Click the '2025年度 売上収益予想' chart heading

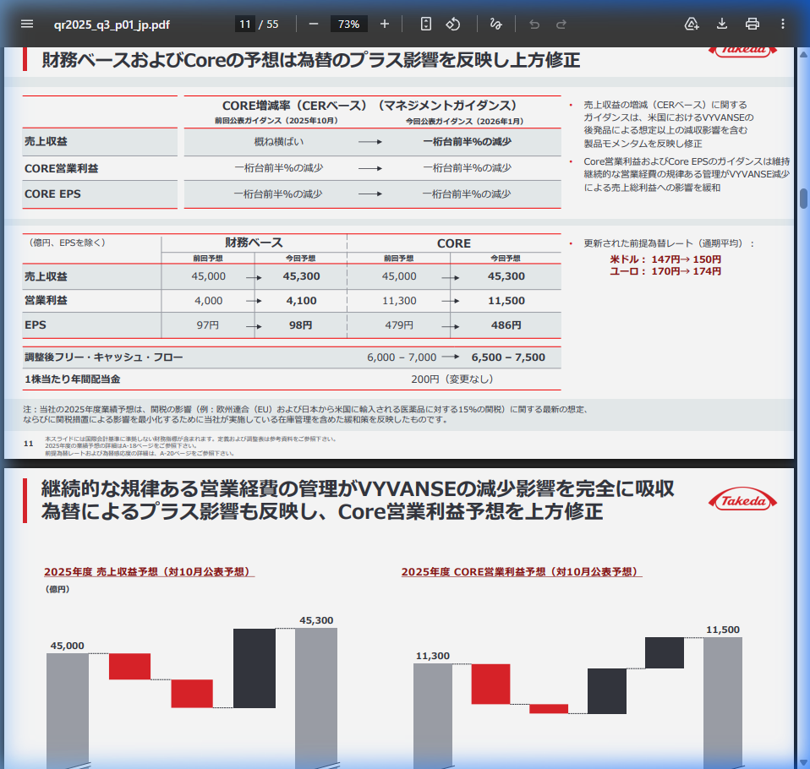coord(149,572)
